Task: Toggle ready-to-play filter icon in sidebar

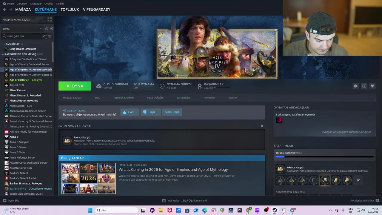Action: [x=52, y=29]
